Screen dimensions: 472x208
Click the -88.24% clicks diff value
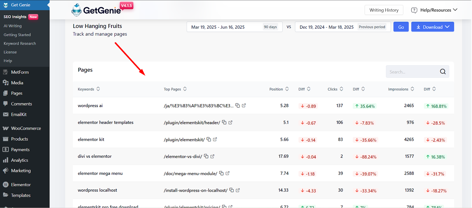(366, 157)
